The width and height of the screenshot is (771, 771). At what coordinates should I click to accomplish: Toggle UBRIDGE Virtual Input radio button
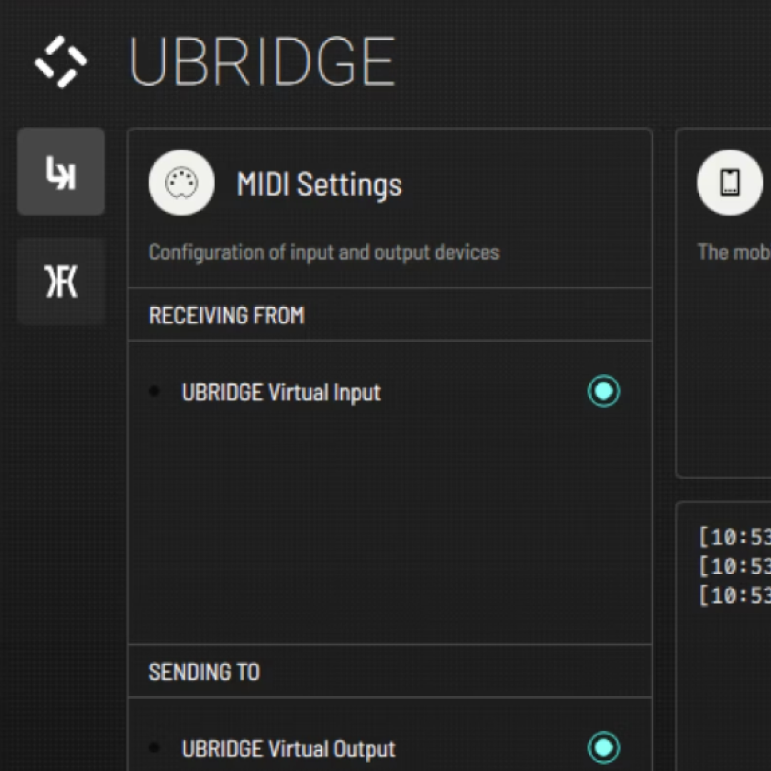604,391
